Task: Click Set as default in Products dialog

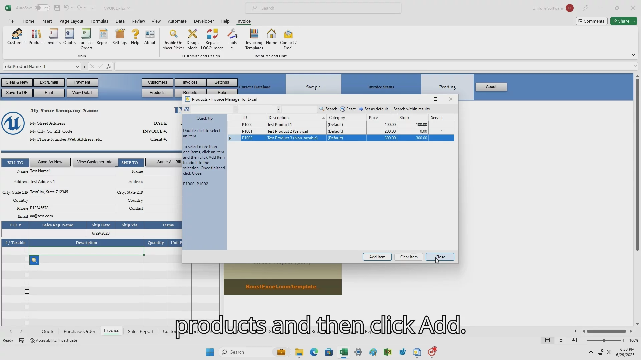Action: (373, 109)
